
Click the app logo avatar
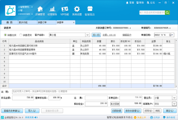click(10, 11)
